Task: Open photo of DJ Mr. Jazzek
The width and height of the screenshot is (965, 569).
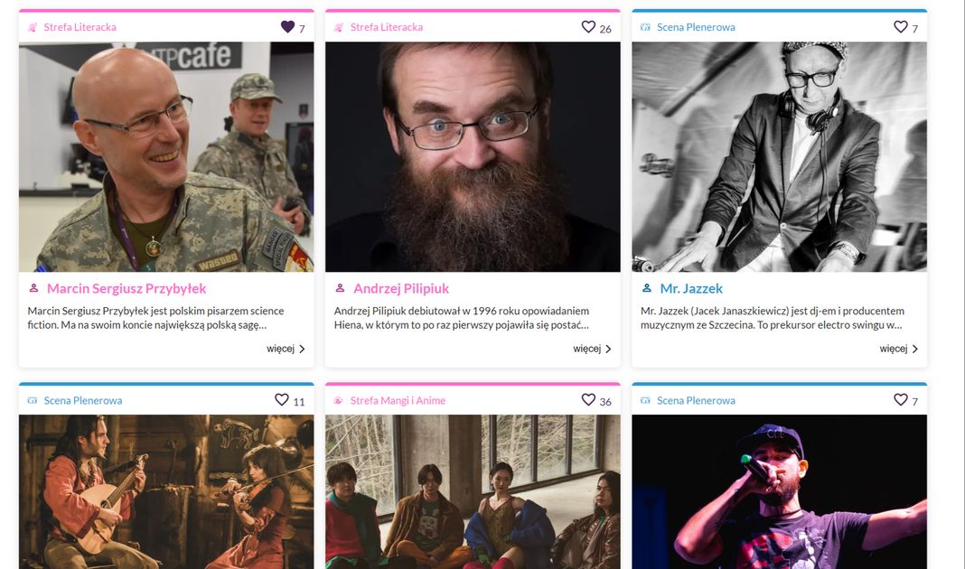Action: tap(779, 157)
